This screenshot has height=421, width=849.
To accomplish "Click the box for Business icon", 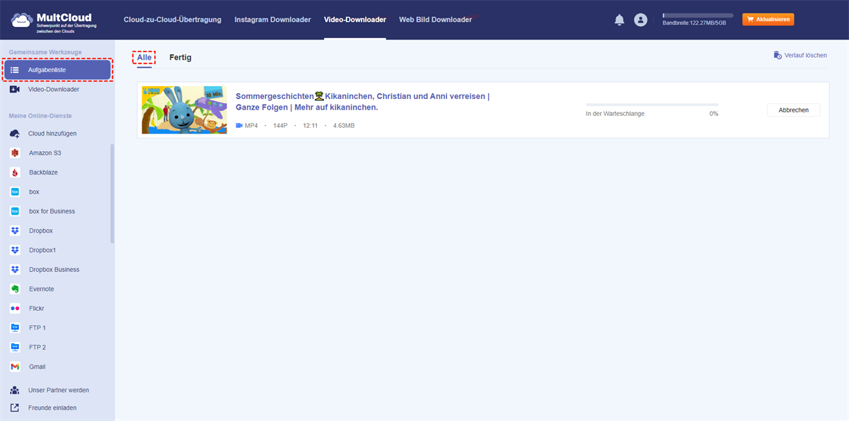I will [15, 211].
